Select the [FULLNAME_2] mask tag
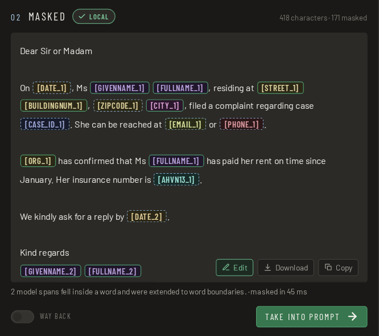 point(113,271)
